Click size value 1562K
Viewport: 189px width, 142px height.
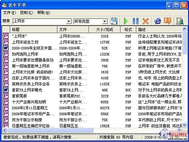pos(105,126)
